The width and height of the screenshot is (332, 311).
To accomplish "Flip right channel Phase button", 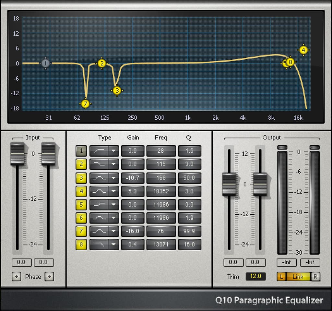I will click(49, 277).
